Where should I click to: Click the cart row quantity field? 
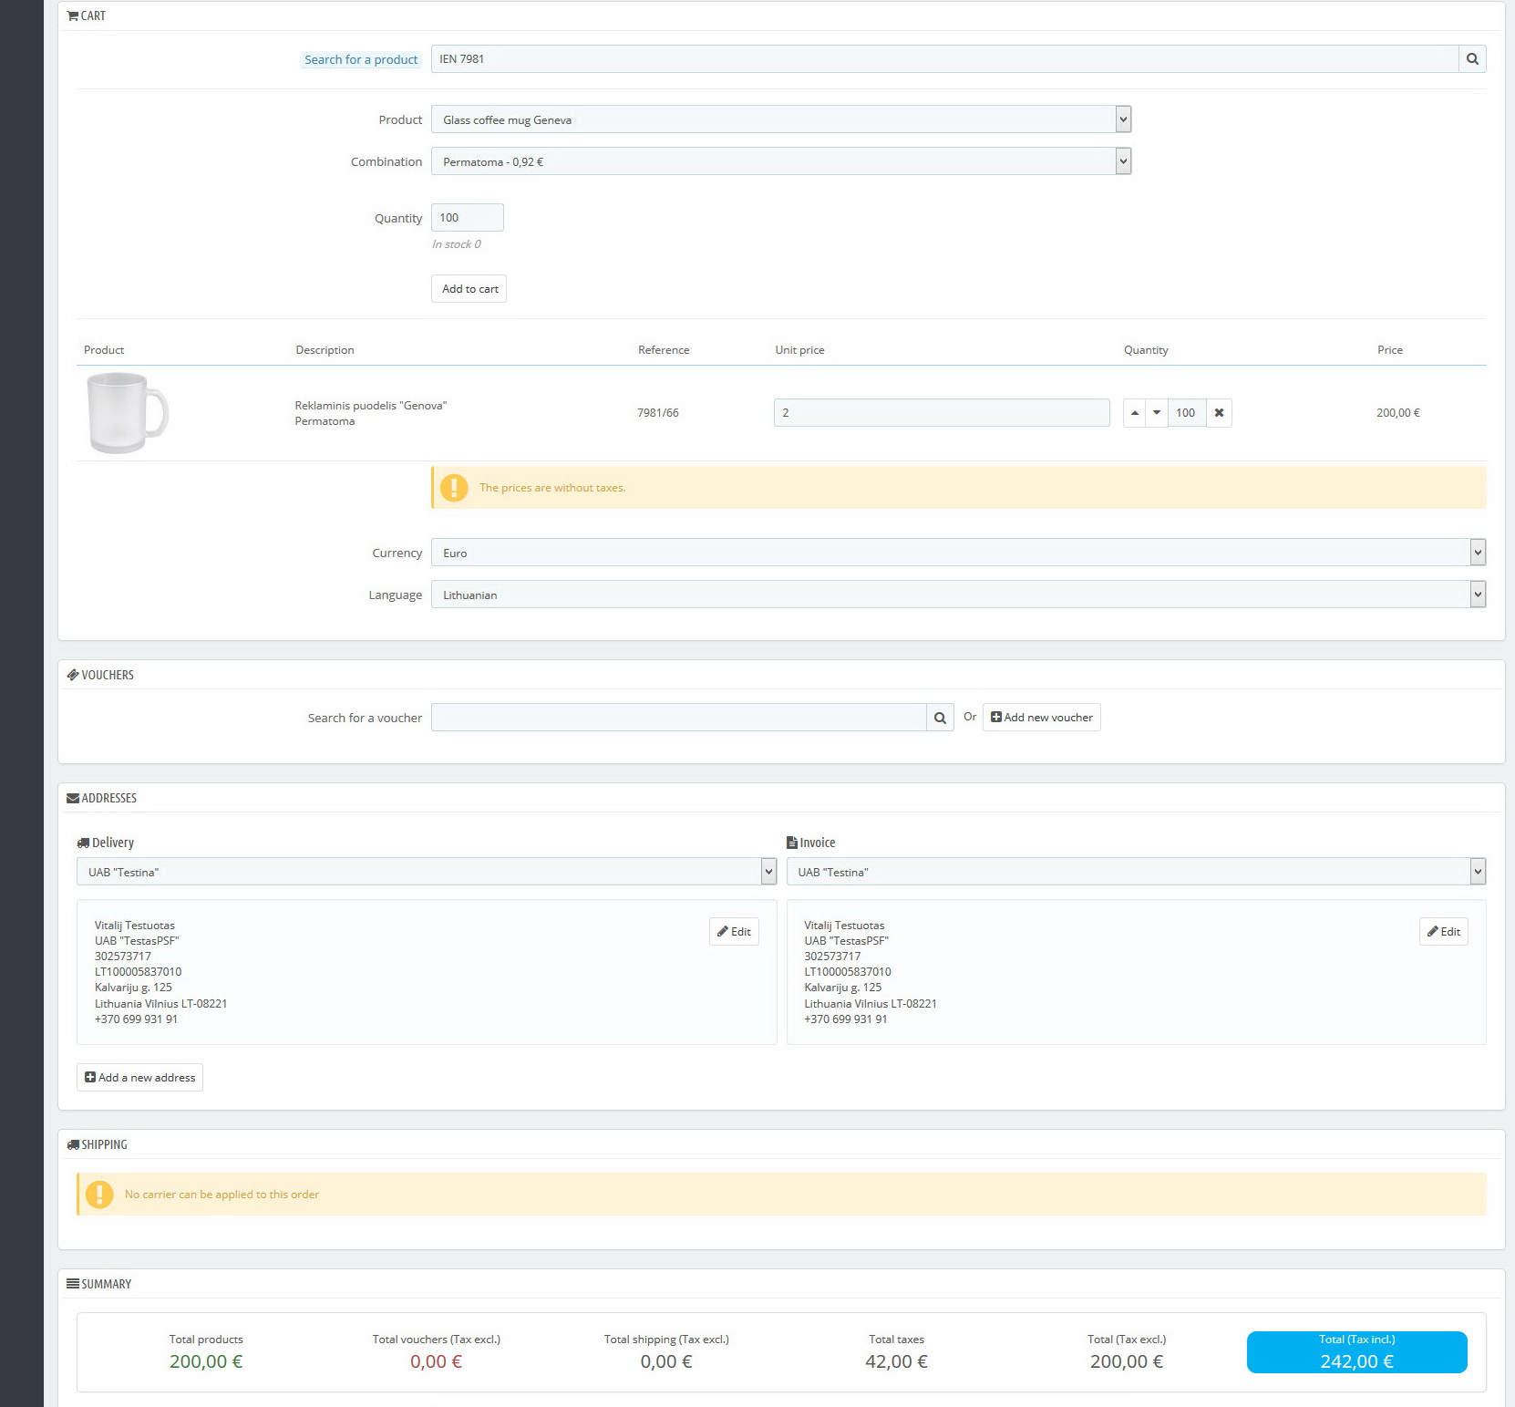click(1187, 413)
